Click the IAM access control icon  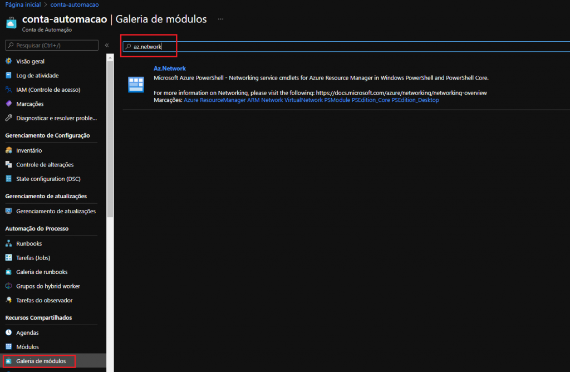pyautogui.click(x=8, y=90)
